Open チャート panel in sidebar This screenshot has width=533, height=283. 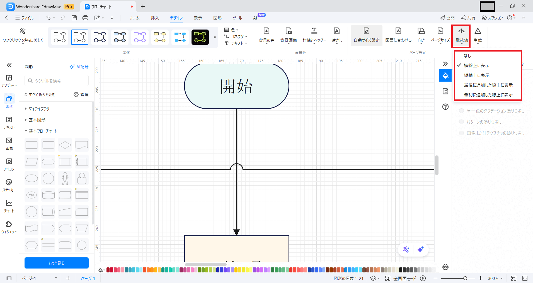(9, 206)
